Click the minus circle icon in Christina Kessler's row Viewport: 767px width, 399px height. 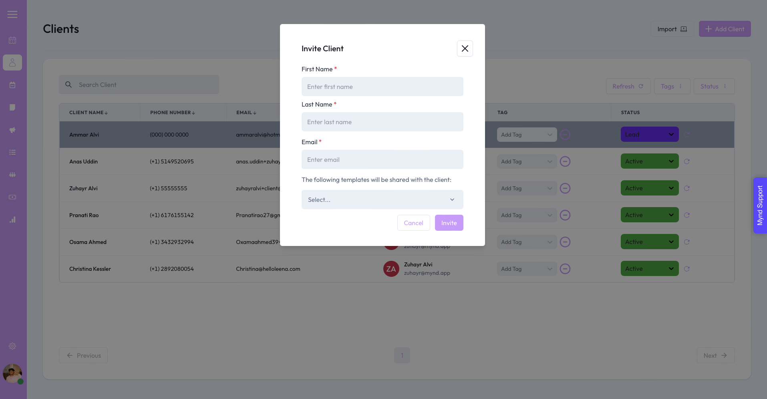565,269
